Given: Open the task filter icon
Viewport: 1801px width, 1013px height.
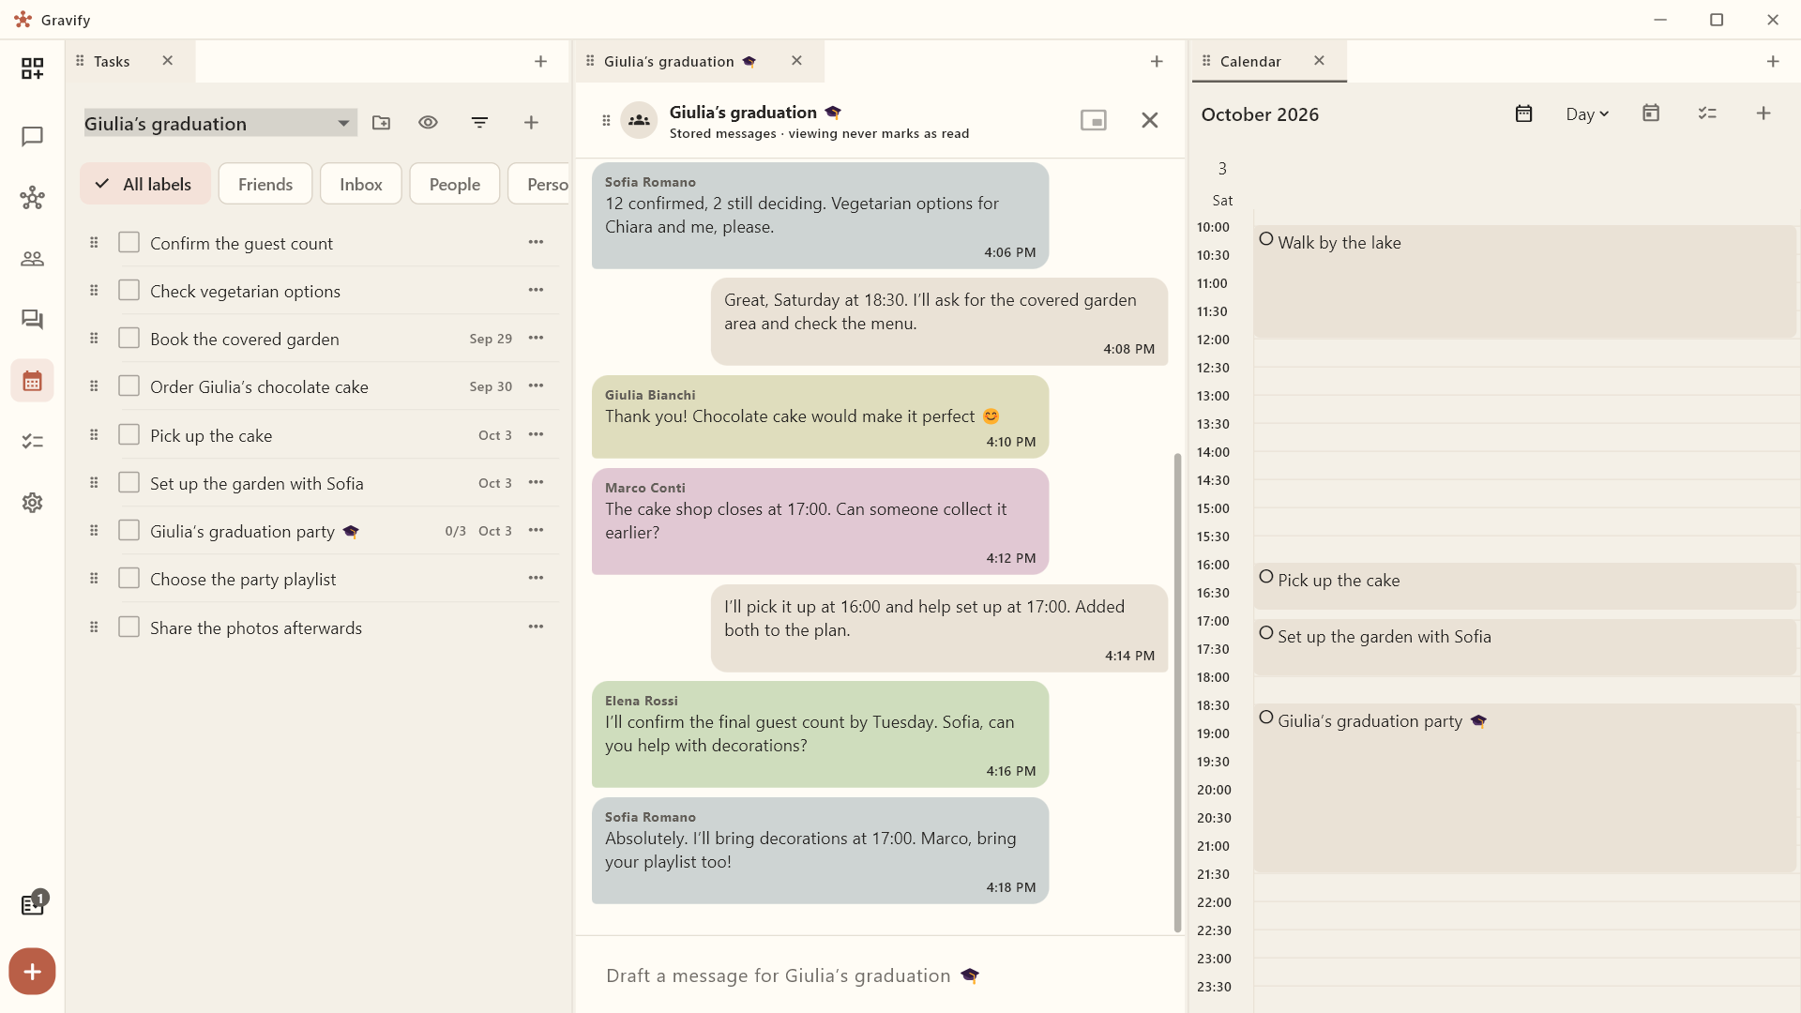Looking at the screenshot, I should (479, 123).
